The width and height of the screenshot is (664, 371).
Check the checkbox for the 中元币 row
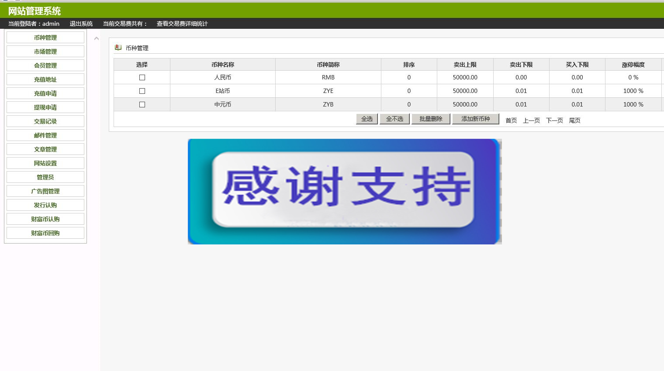tap(142, 104)
